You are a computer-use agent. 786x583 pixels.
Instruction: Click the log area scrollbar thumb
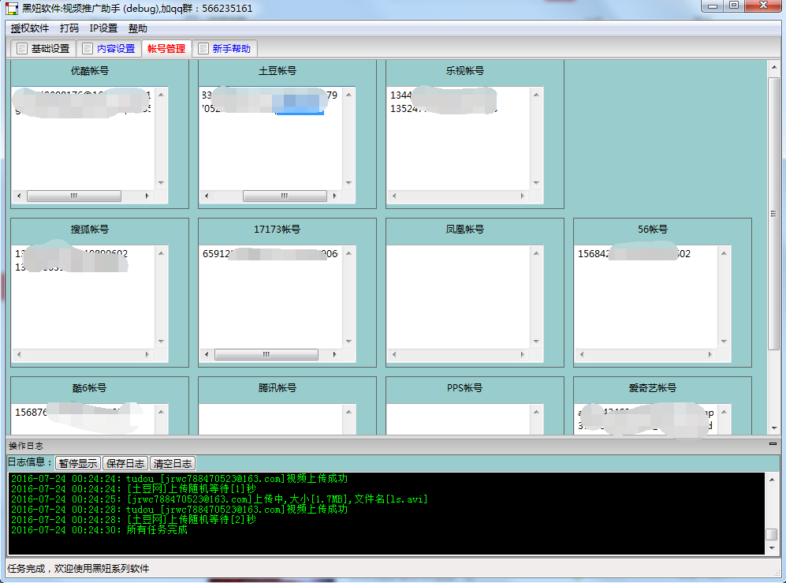pyautogui.click(x=772, y=534)
